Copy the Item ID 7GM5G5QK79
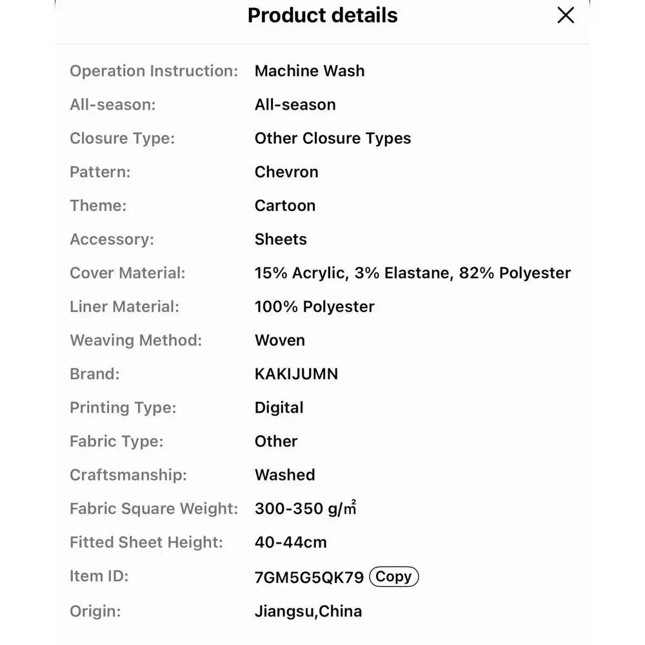Image resolution: width=645 pixels, height=645 pixels. [x=393, y=576]
